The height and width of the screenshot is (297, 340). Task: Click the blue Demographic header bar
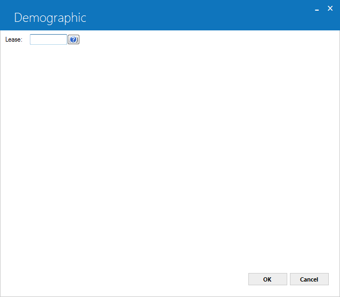170,15
